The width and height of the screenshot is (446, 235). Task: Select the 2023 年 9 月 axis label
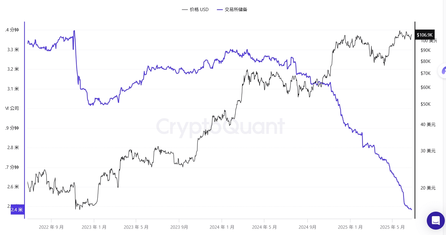coord(179,227)
